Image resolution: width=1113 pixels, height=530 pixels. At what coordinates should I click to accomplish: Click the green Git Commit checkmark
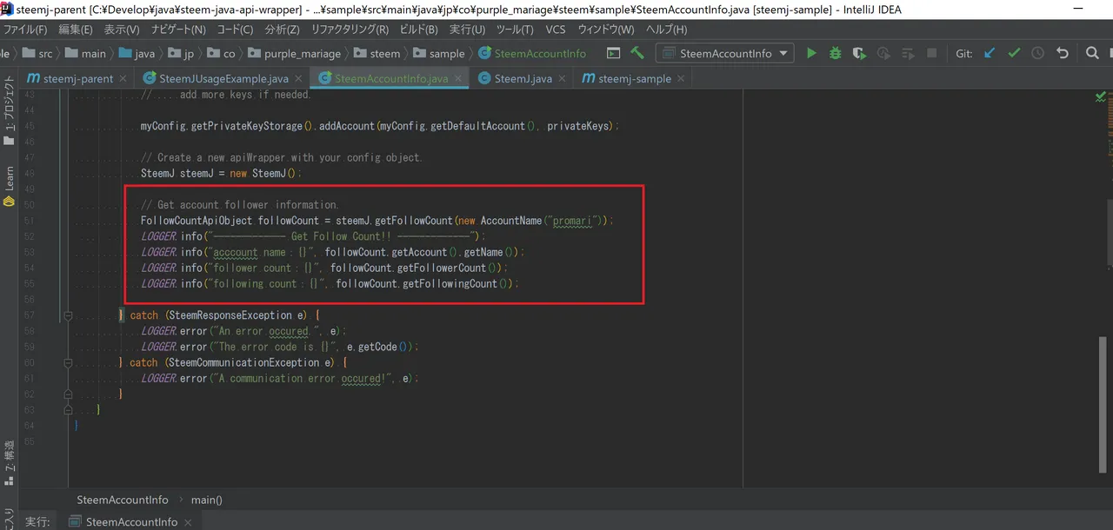(x=1014, y=53)
